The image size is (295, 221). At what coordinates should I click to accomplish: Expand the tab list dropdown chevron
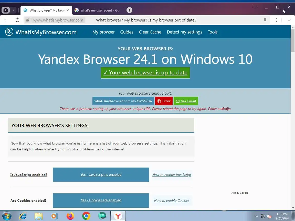pyautogui.click(x=13, y=10)
